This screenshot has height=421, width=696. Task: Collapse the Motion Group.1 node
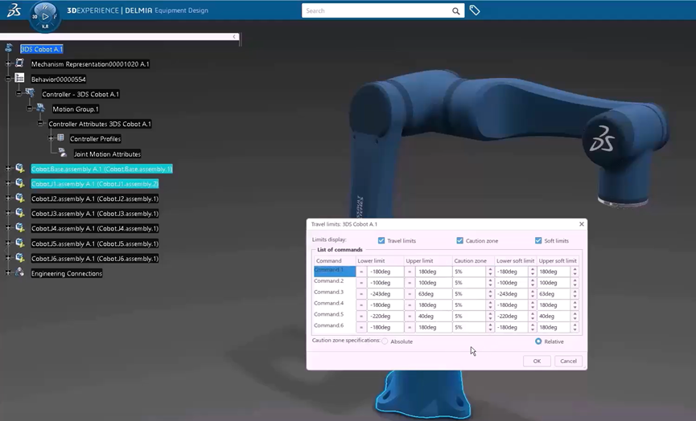29,108
